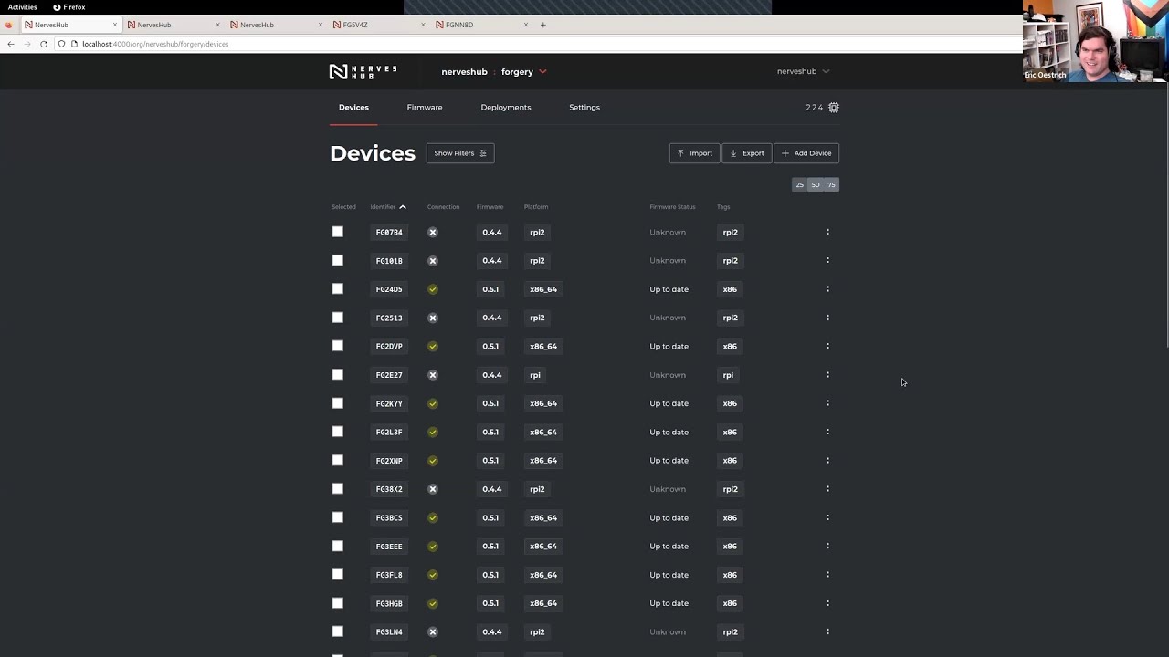Switch to the Deployments tab
Screen dimensions: 1169x657
pyautogui.click(x=506, y=108)
